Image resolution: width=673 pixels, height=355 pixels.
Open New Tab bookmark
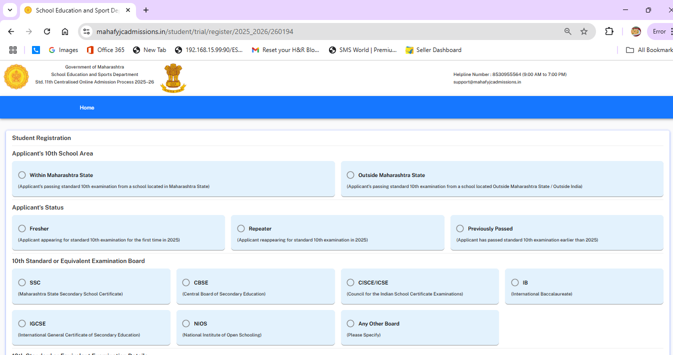pos(149,50)
